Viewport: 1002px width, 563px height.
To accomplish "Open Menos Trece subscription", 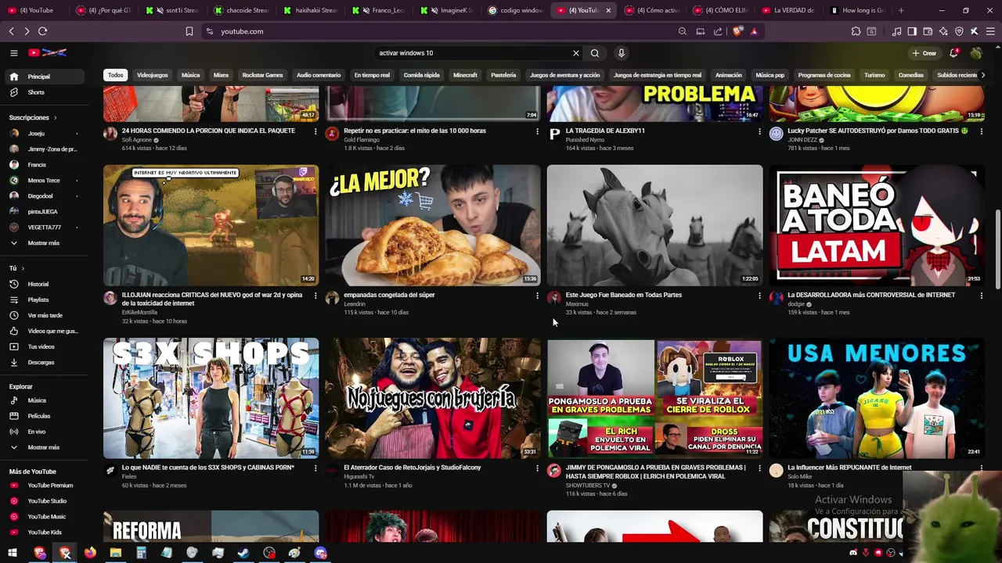I will coord(46,181).
